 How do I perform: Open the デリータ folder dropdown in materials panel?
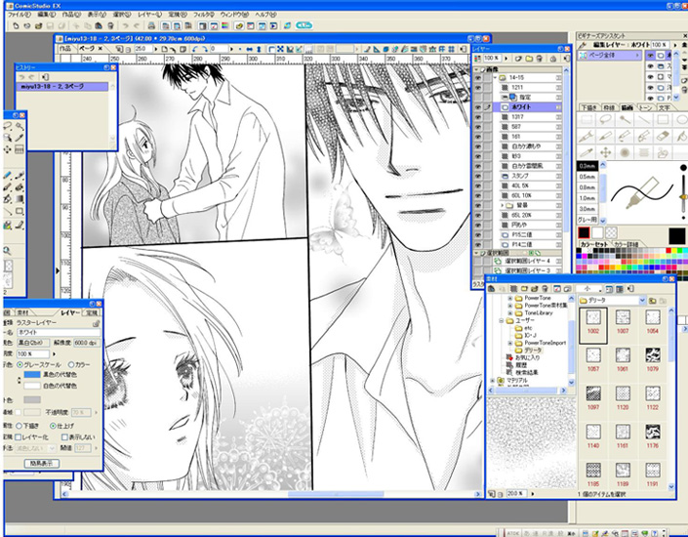[x=642, y=301]
